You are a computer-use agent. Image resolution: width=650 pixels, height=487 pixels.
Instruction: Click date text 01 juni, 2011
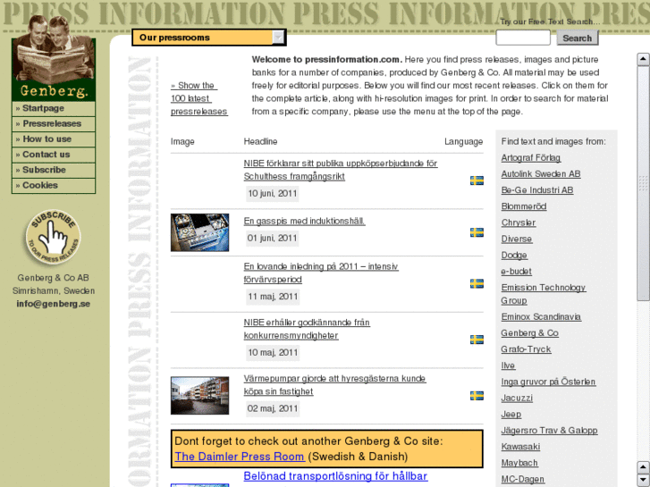[273, 239]
